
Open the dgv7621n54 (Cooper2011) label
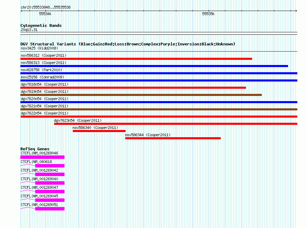tap(44, 106)
